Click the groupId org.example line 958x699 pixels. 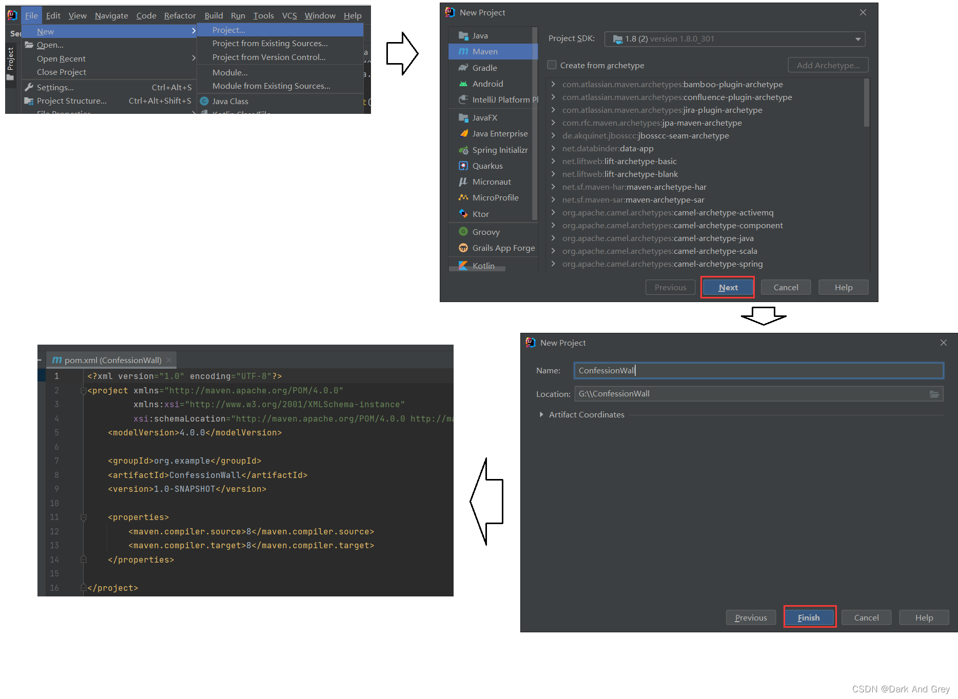184,461
